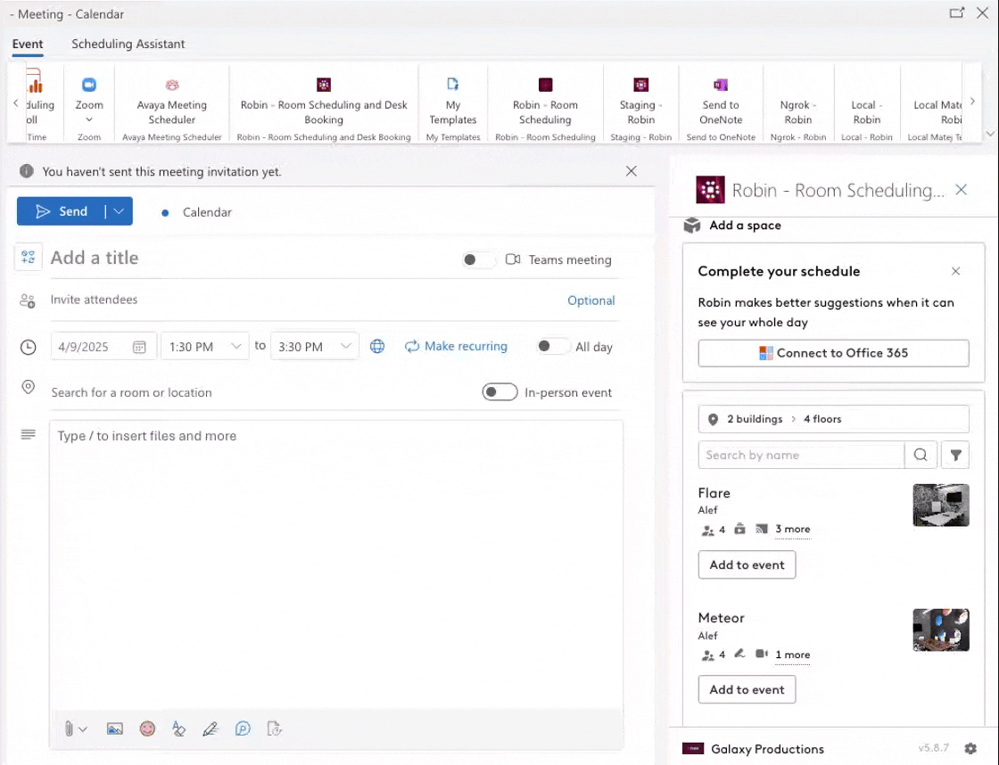
Task: Open the Staging - Robin add-in
Action: tap(641, 85)
